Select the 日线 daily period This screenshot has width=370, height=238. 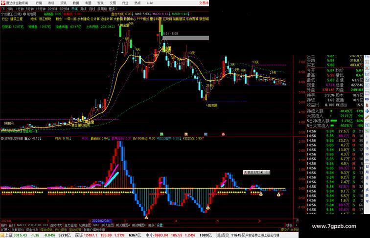click(x=74, y=9)
